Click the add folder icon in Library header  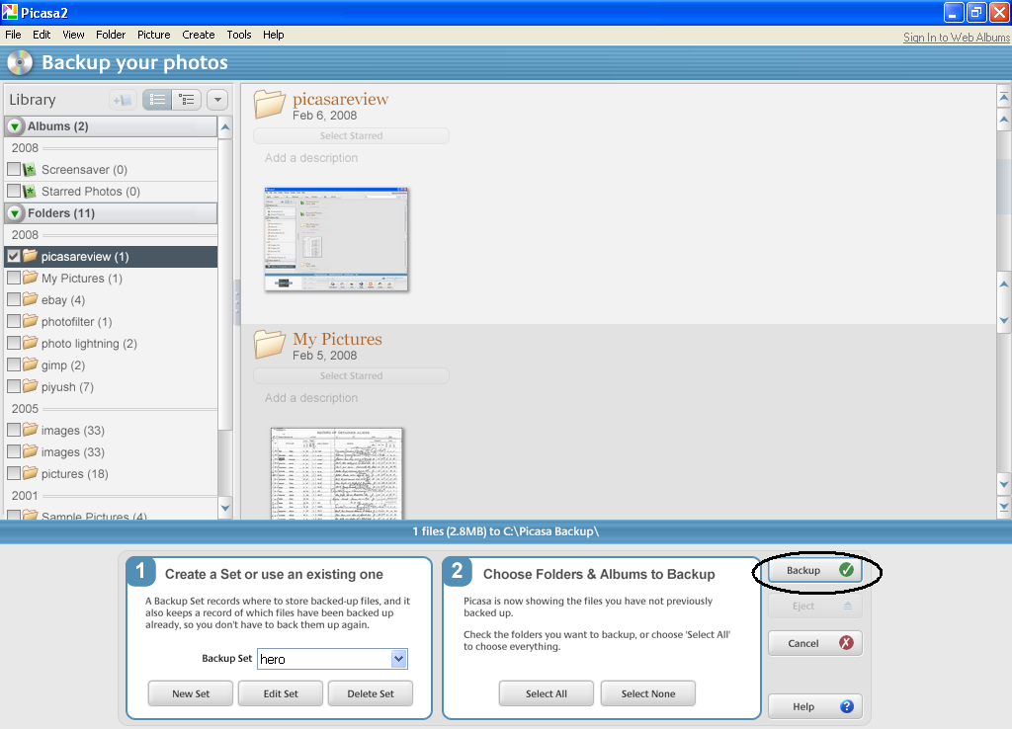pyautogui.click(x=122, y=100)
